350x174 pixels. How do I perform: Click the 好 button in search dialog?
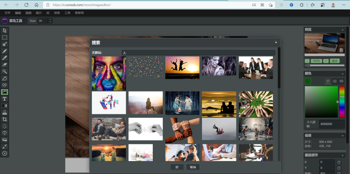click(x=177, y=167)
